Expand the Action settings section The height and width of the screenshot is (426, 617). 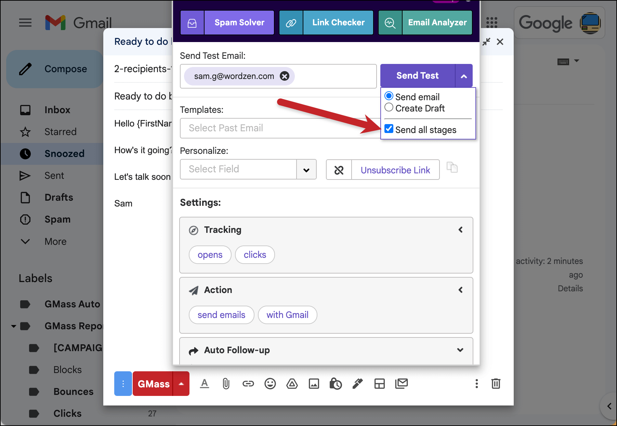460,290
